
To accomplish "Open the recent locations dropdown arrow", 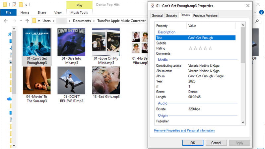I will (x=21, y=21).
